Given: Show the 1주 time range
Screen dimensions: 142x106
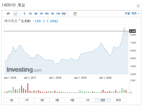Looking at the screenshot, I should (27, 100).
